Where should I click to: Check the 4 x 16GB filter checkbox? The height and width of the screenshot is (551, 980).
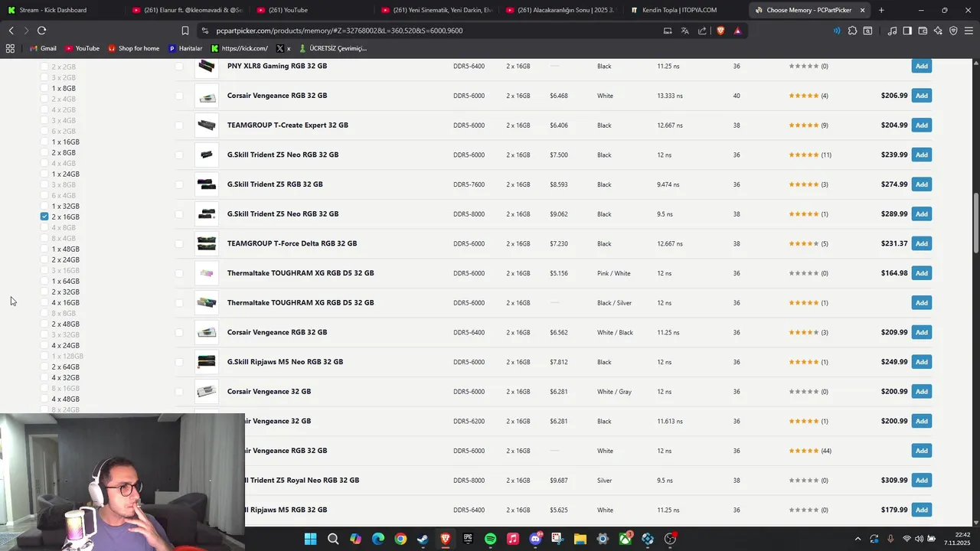44,302
